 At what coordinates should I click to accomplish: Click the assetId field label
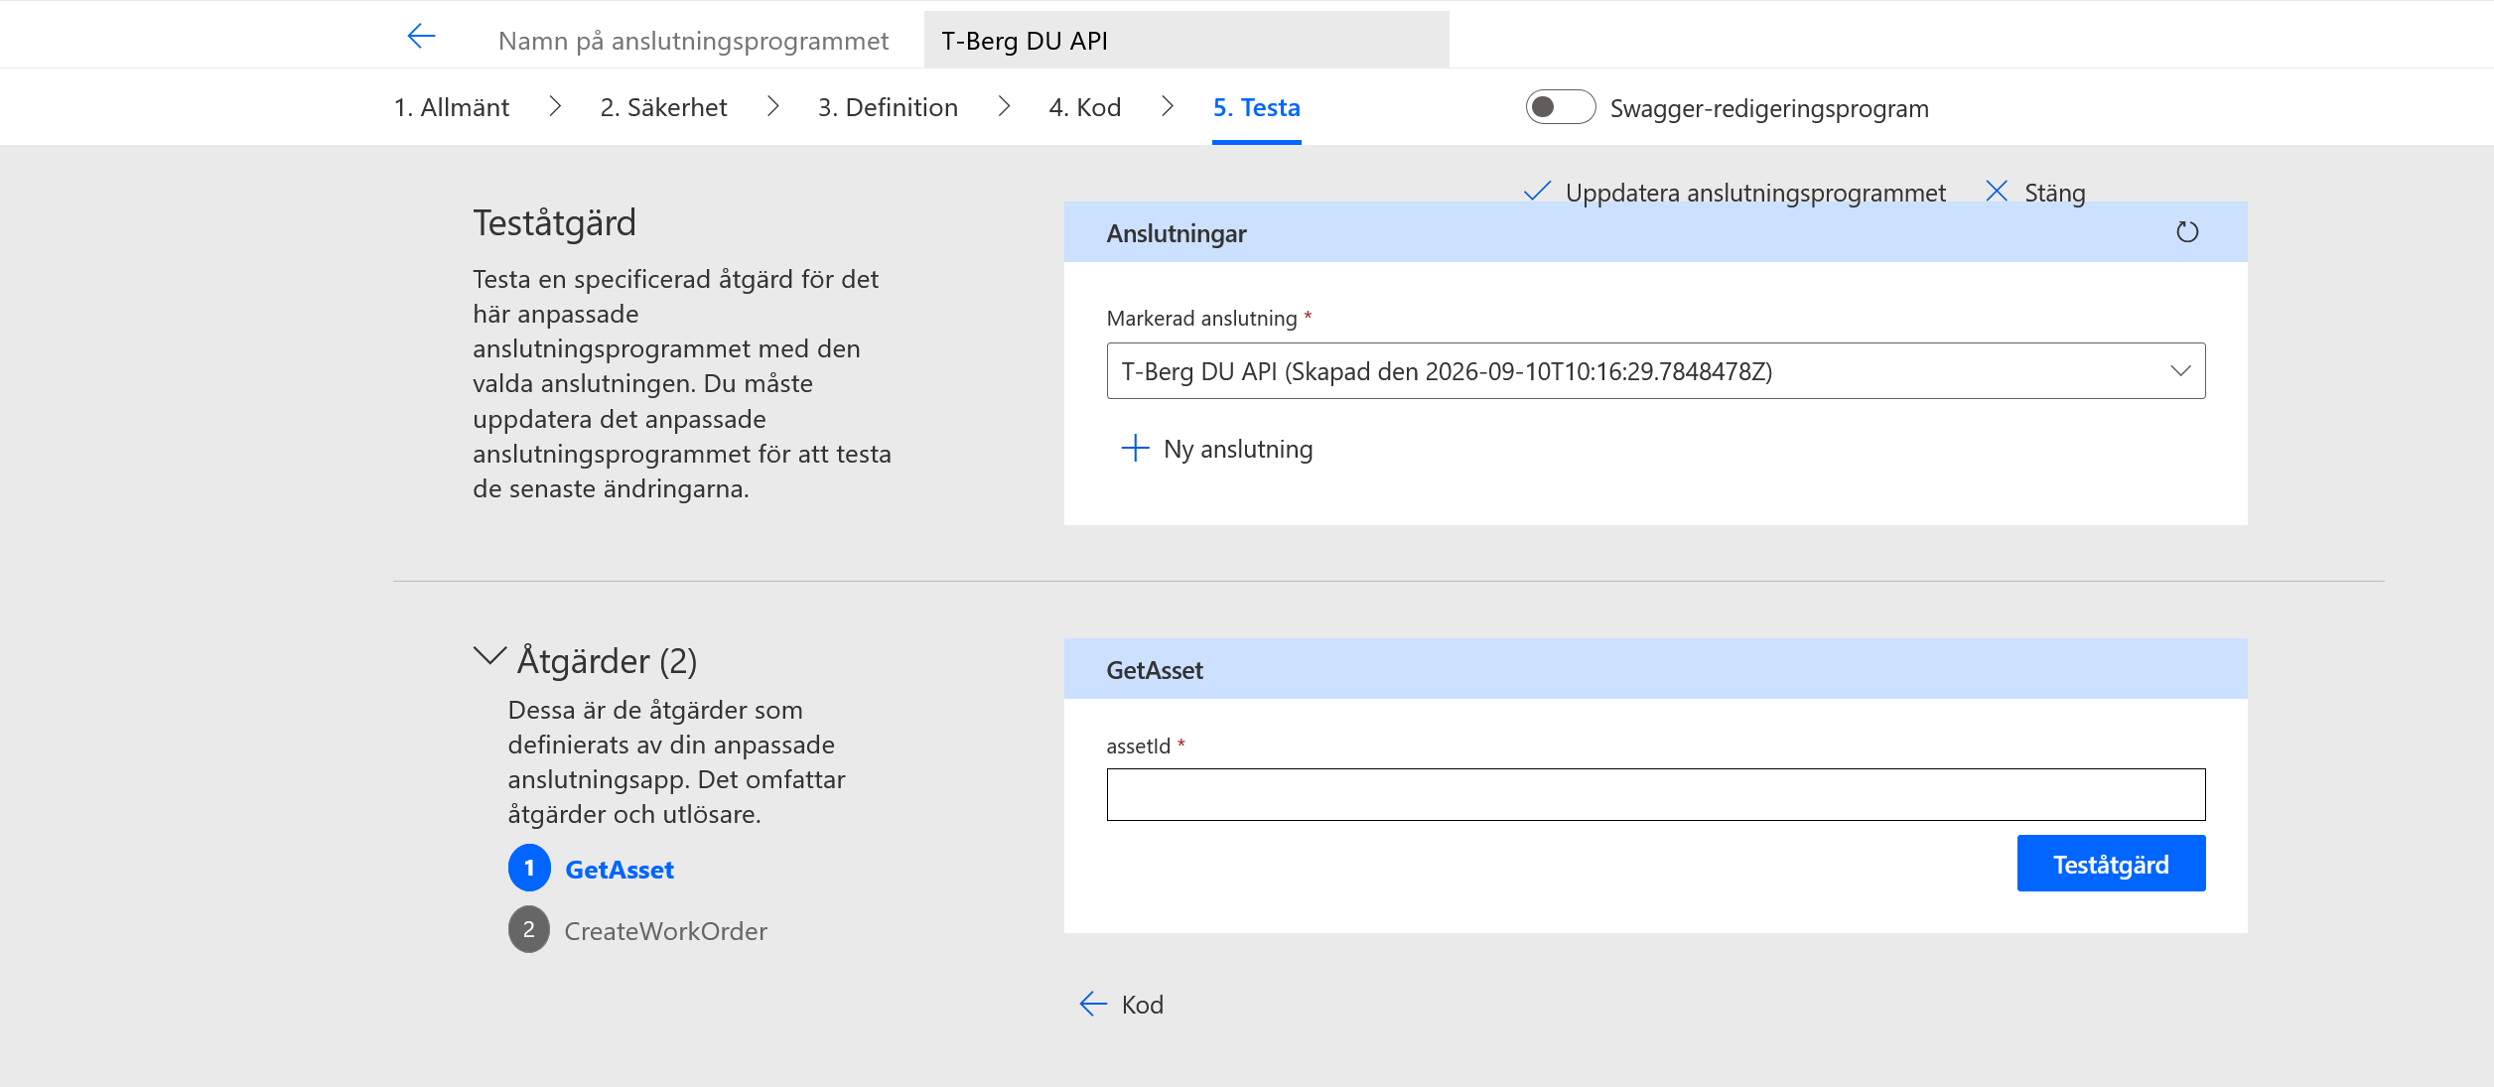[x=1139, y=746]
